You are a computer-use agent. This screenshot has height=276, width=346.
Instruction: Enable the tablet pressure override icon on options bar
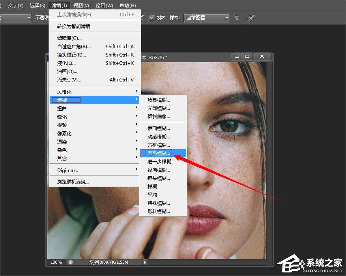pos(251,18)
